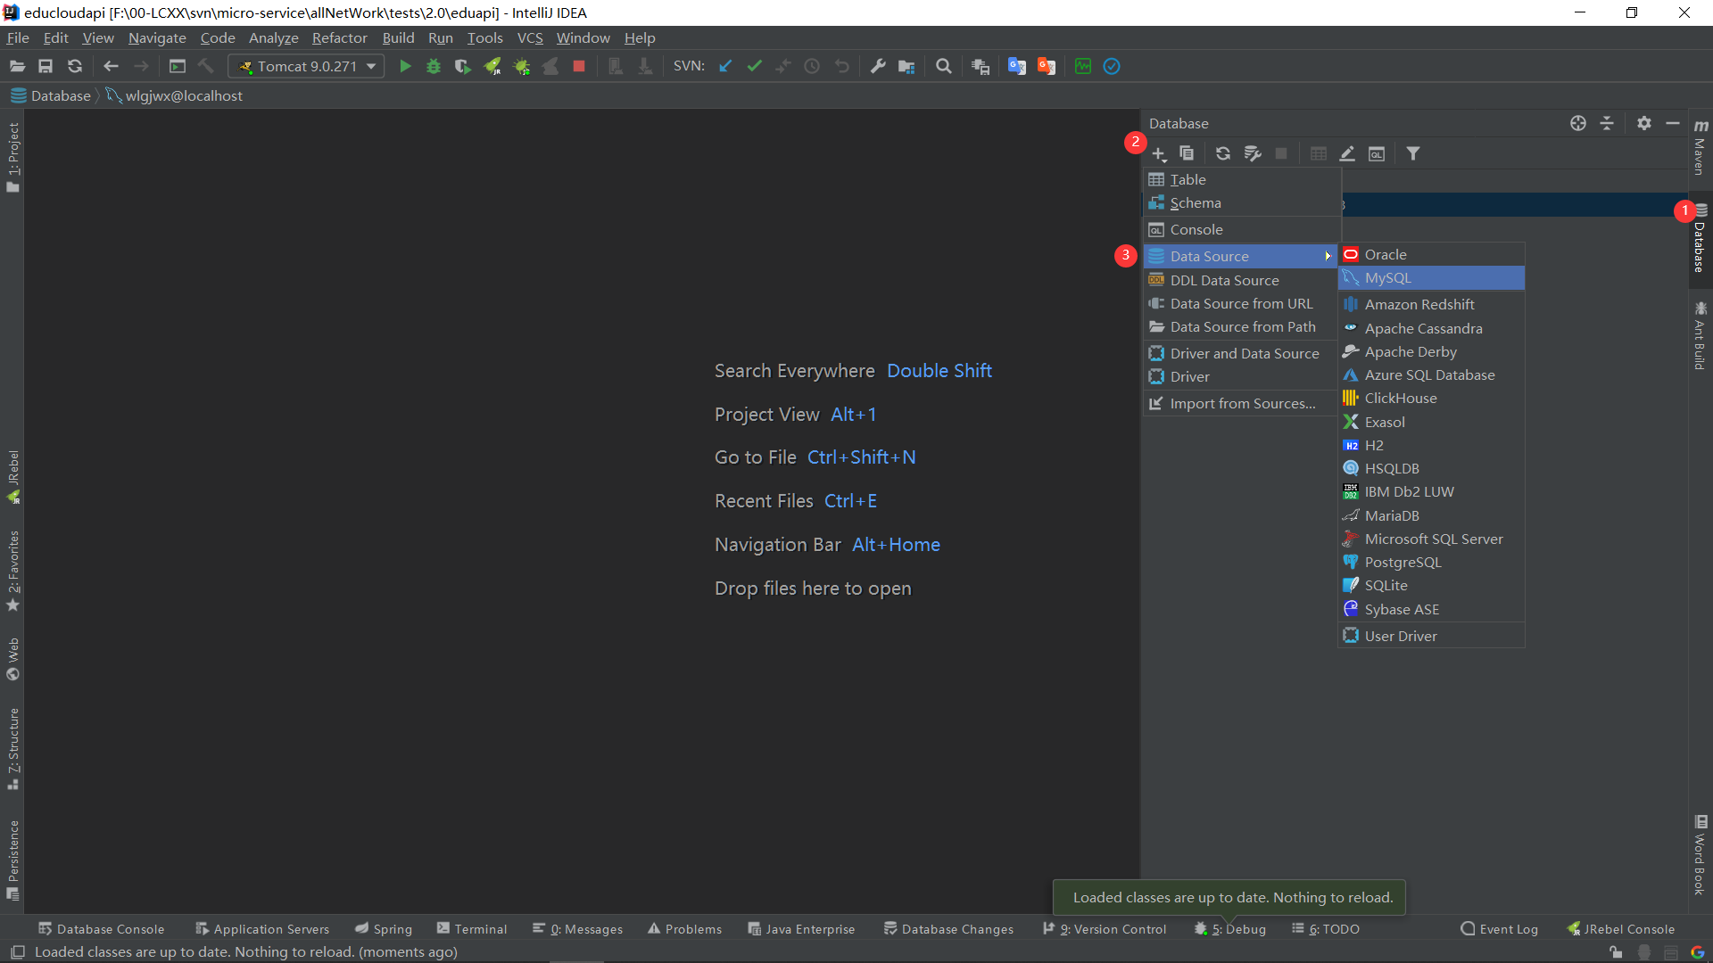Hide the Database panel with minimize dash
The width and height of the screenshot is (1713, 963).
1673,123
